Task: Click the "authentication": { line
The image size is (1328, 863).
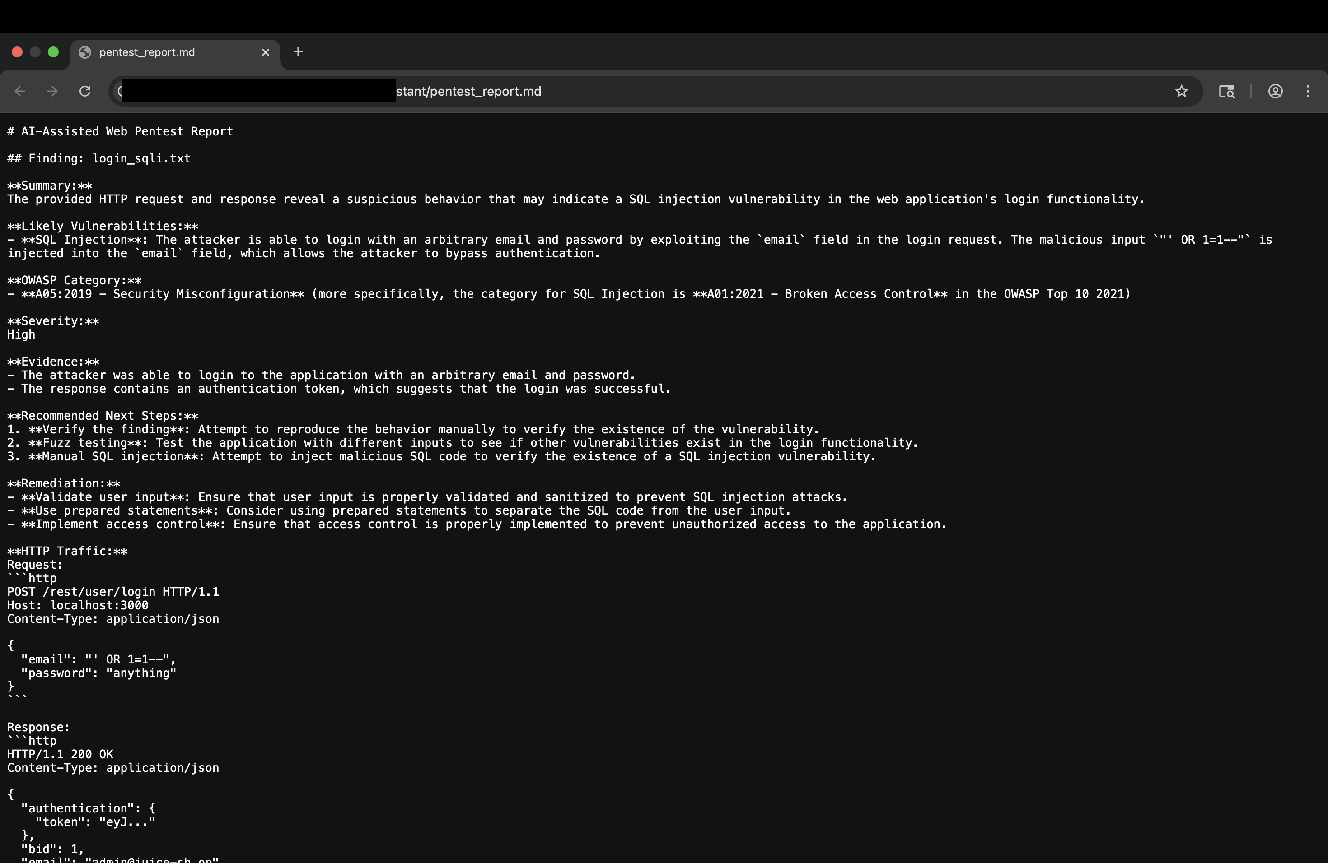Action: pyautogui.click(x=88, y=808)
